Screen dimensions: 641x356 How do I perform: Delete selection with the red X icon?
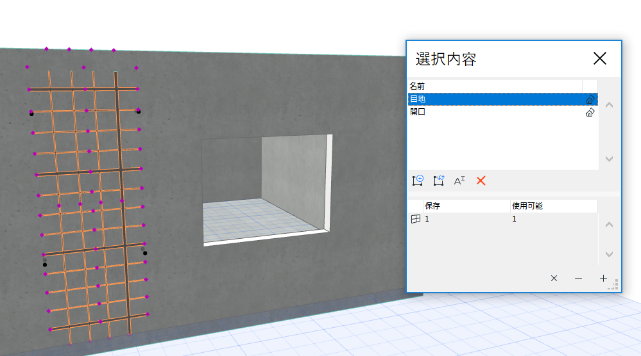[481, 181]
